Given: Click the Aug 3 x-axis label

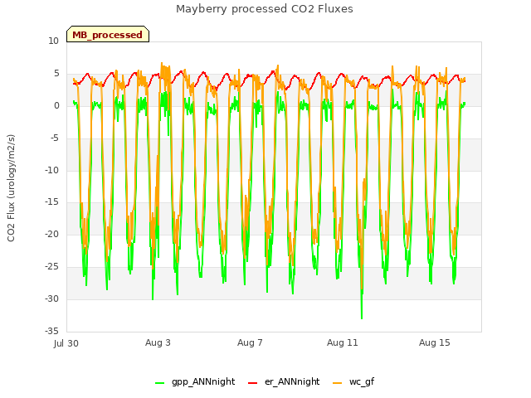Looking at the screenshot, I should (x=158, y=342).
